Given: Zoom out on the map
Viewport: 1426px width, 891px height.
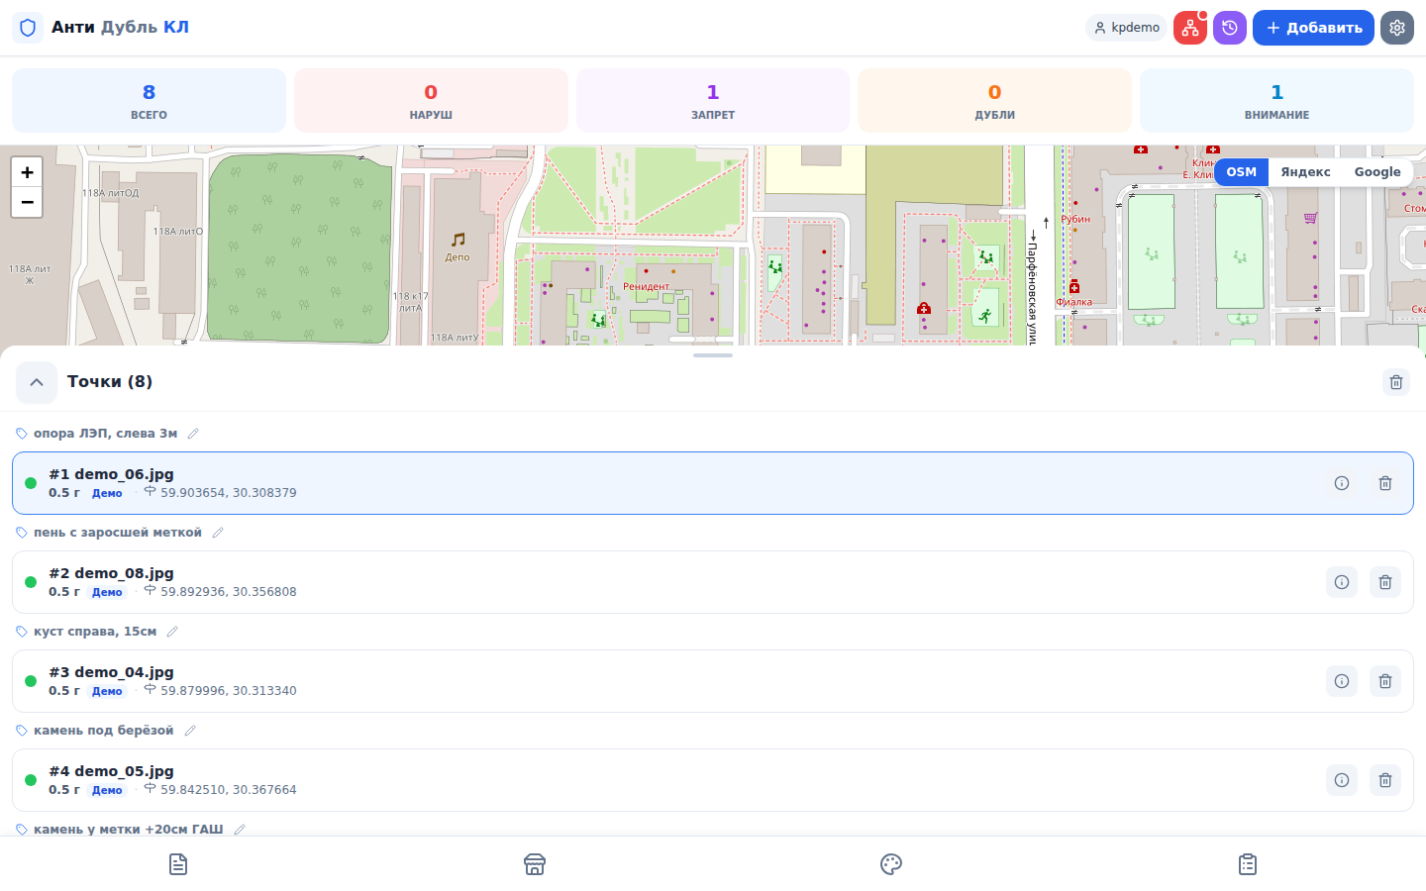Looking at the screenshot, I should pos(27,202).
